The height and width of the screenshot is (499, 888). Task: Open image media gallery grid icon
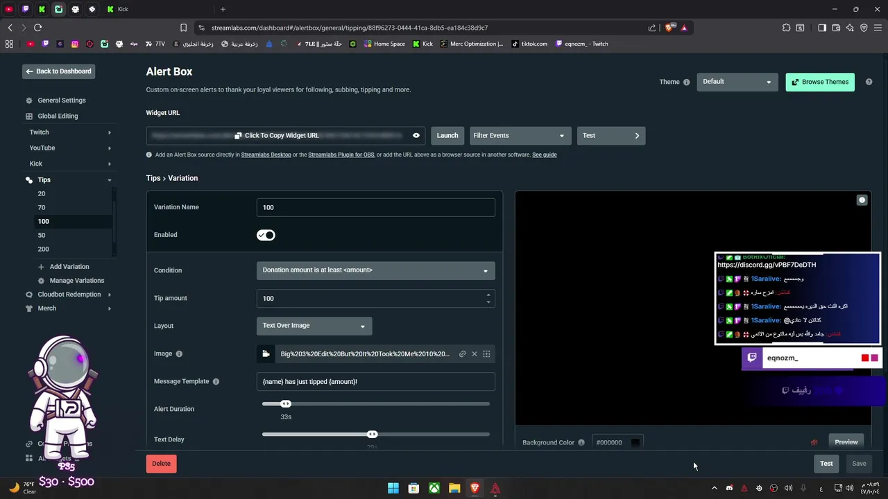pyautogui.click(x=486, y=354)
